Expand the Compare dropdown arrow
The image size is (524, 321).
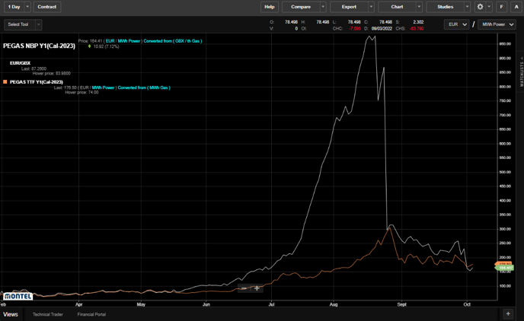tap(323, 7)
